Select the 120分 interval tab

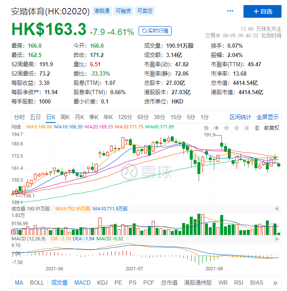125,117
